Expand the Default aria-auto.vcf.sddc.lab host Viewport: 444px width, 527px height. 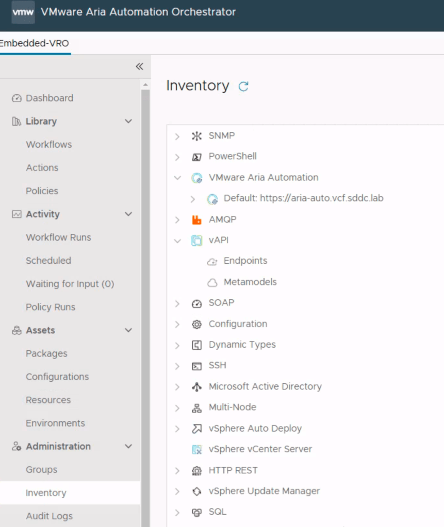193,199
